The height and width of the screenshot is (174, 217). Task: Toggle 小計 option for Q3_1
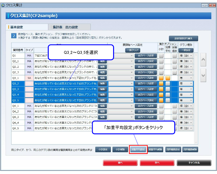click(x=161, y=78)
